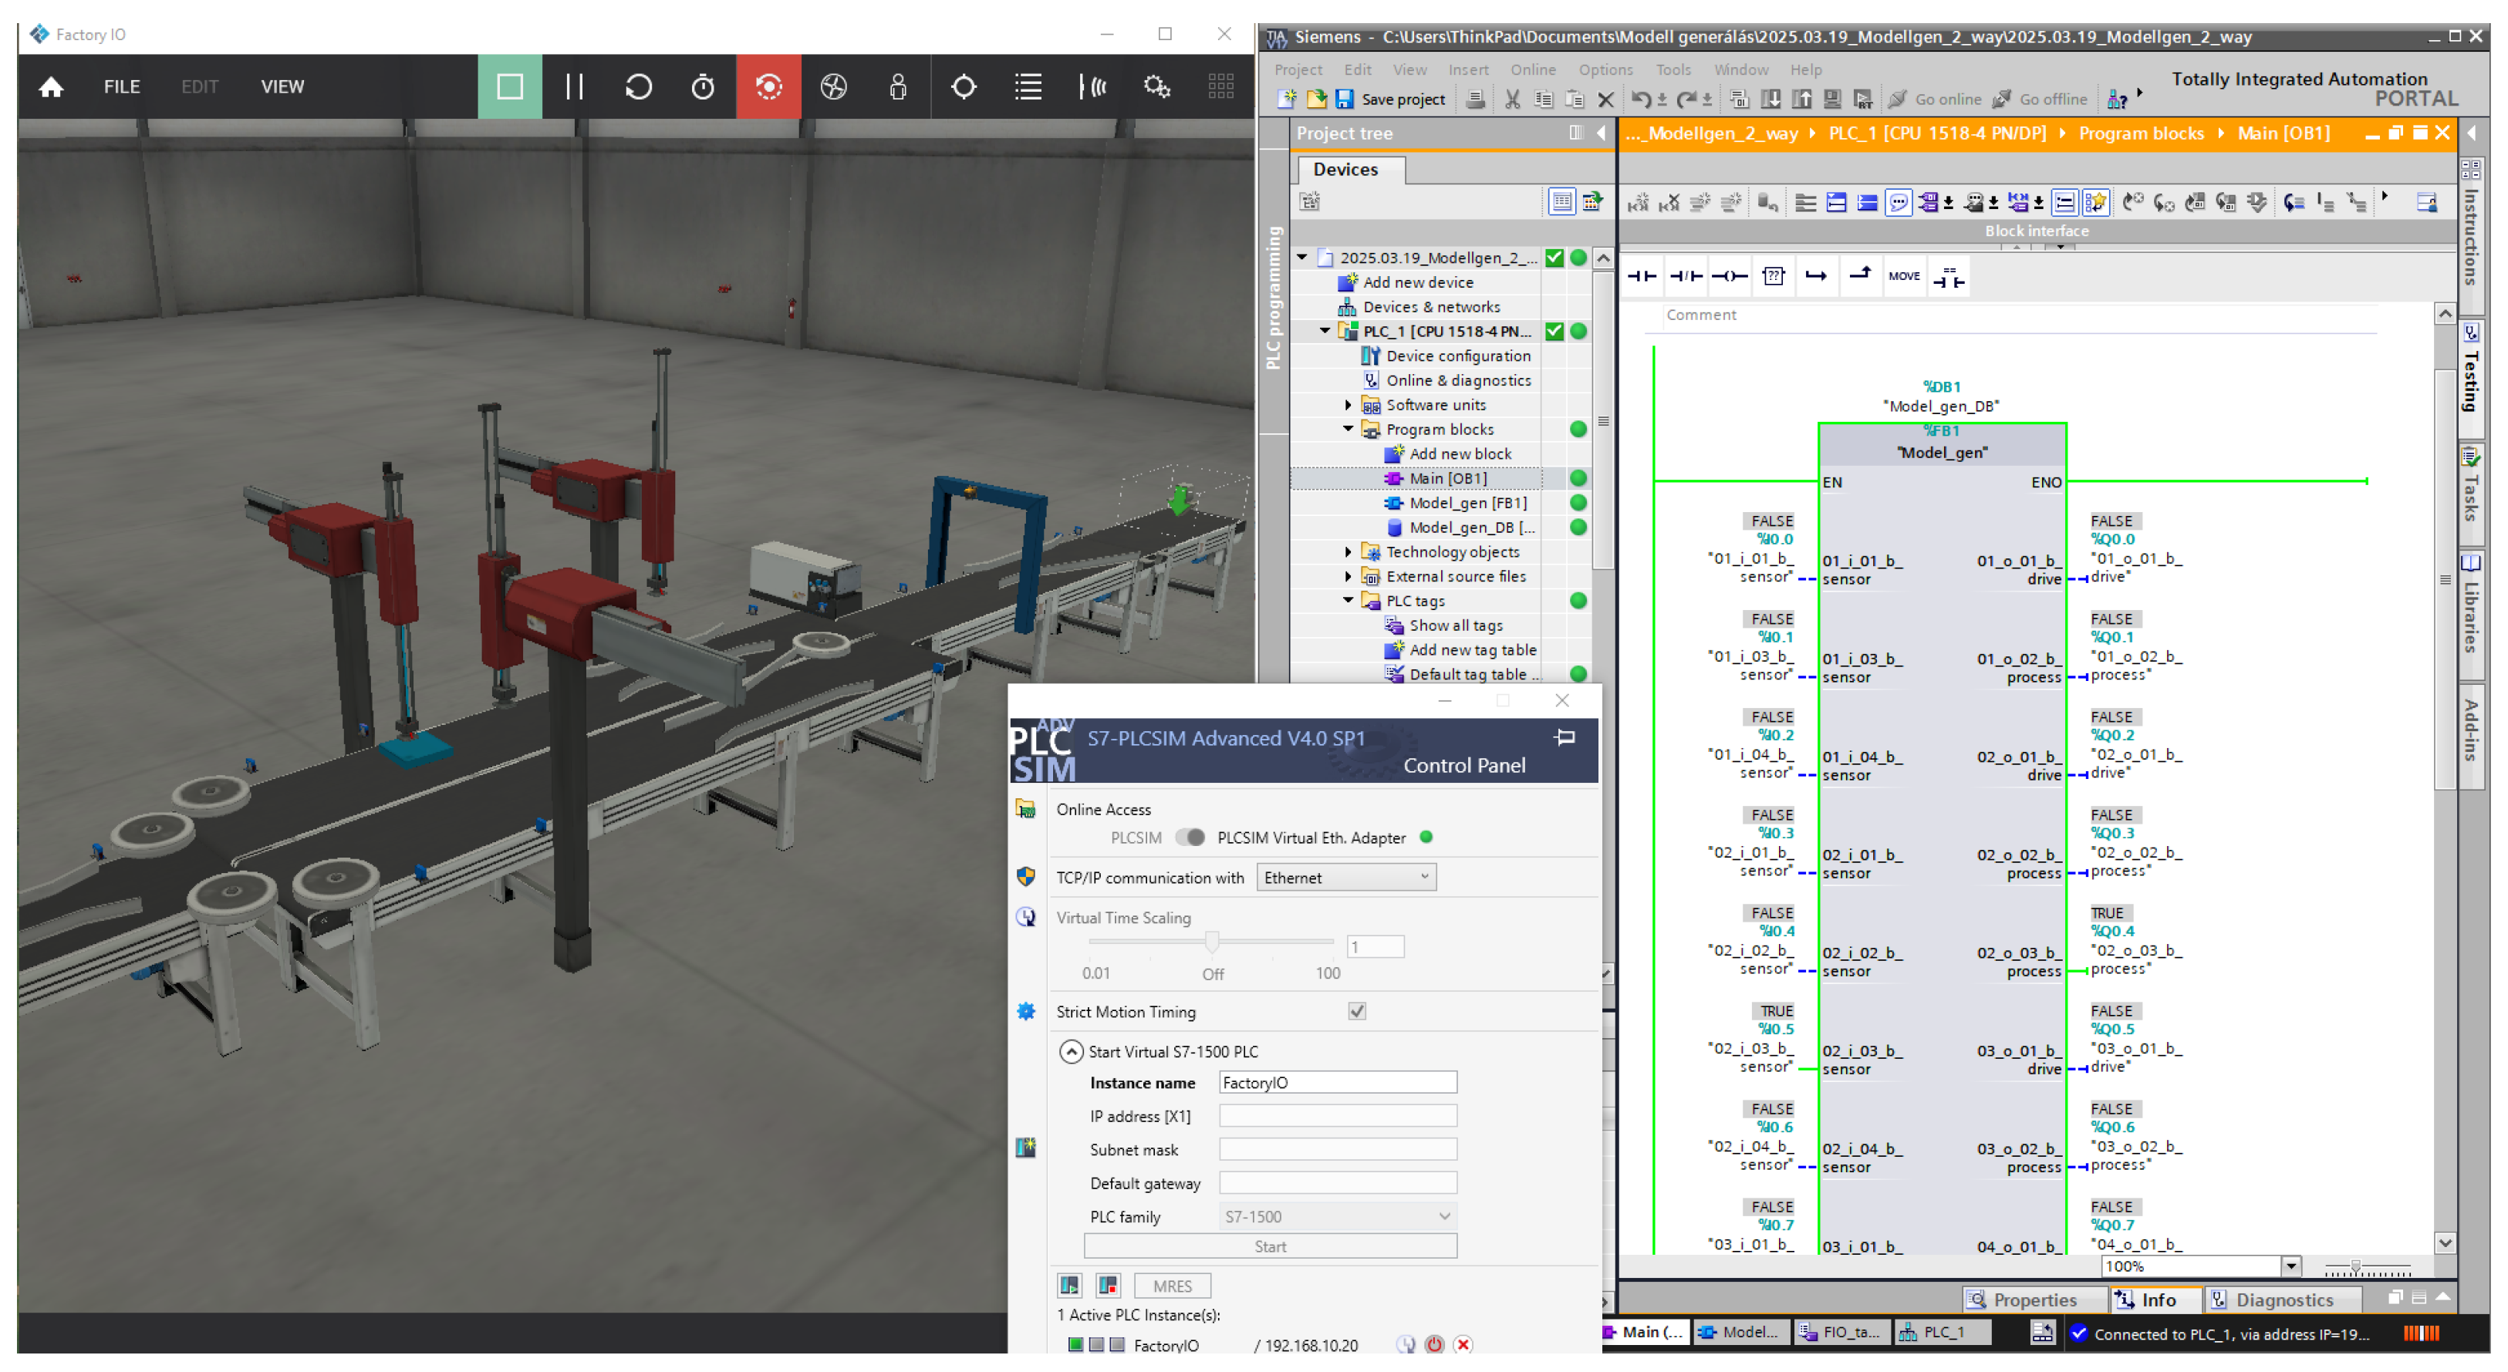
Task: Collapse the PLC_1 tree node
Action: pos(1325,332)
